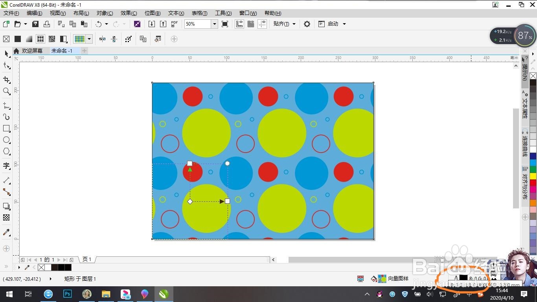Toggle show grid button
This screenshot has height=302, width=537.
pyautogui.click(x=251, y=24)
